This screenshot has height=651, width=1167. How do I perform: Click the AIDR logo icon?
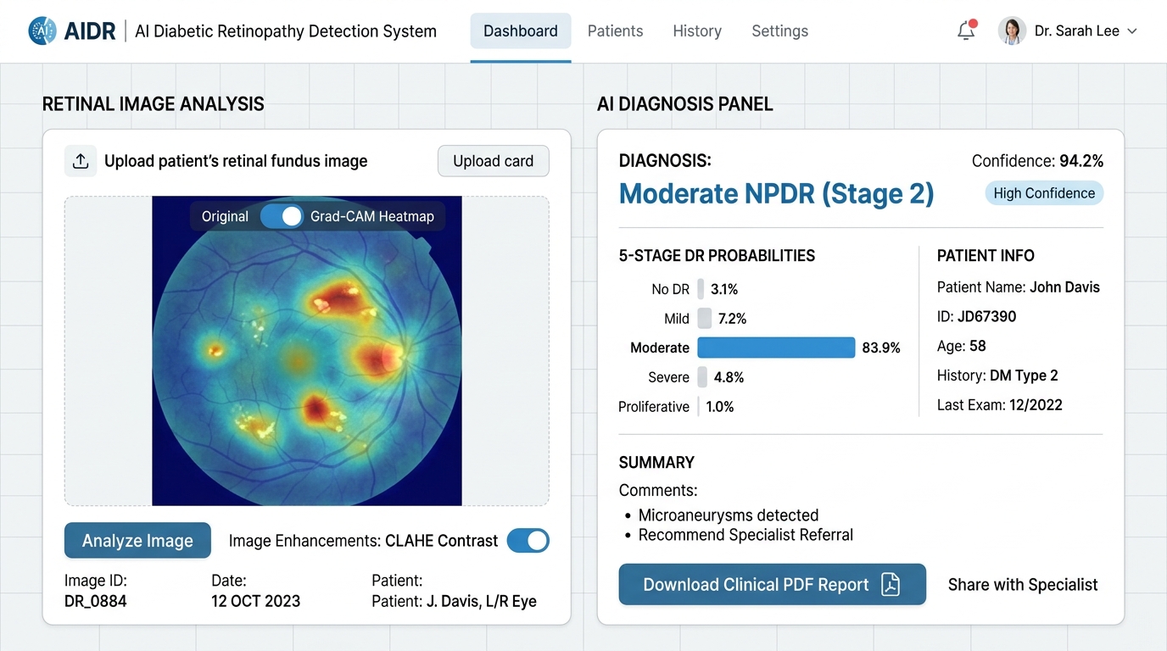[x=42, y=31]
